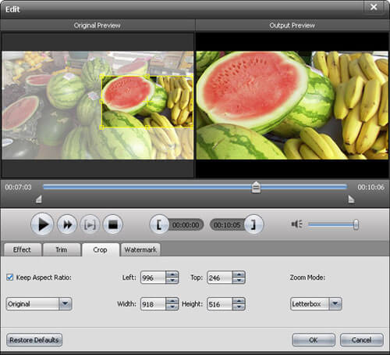The width and height of the screenshot is (390, 355).
Task: Switch to the Effect tab
Action: click(23, 249)
